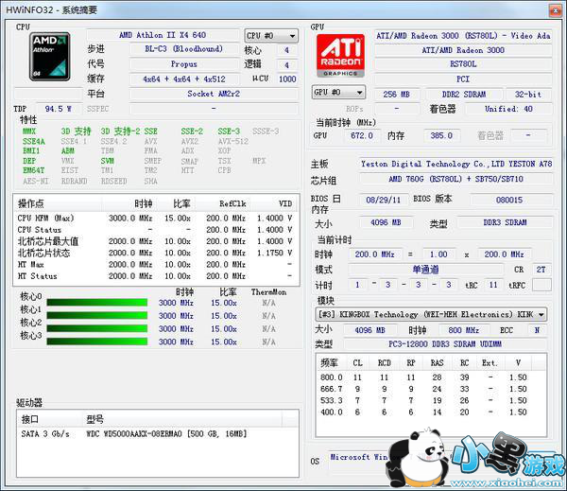Click the ATI Radeon Graphics logo

pos(340,55)
